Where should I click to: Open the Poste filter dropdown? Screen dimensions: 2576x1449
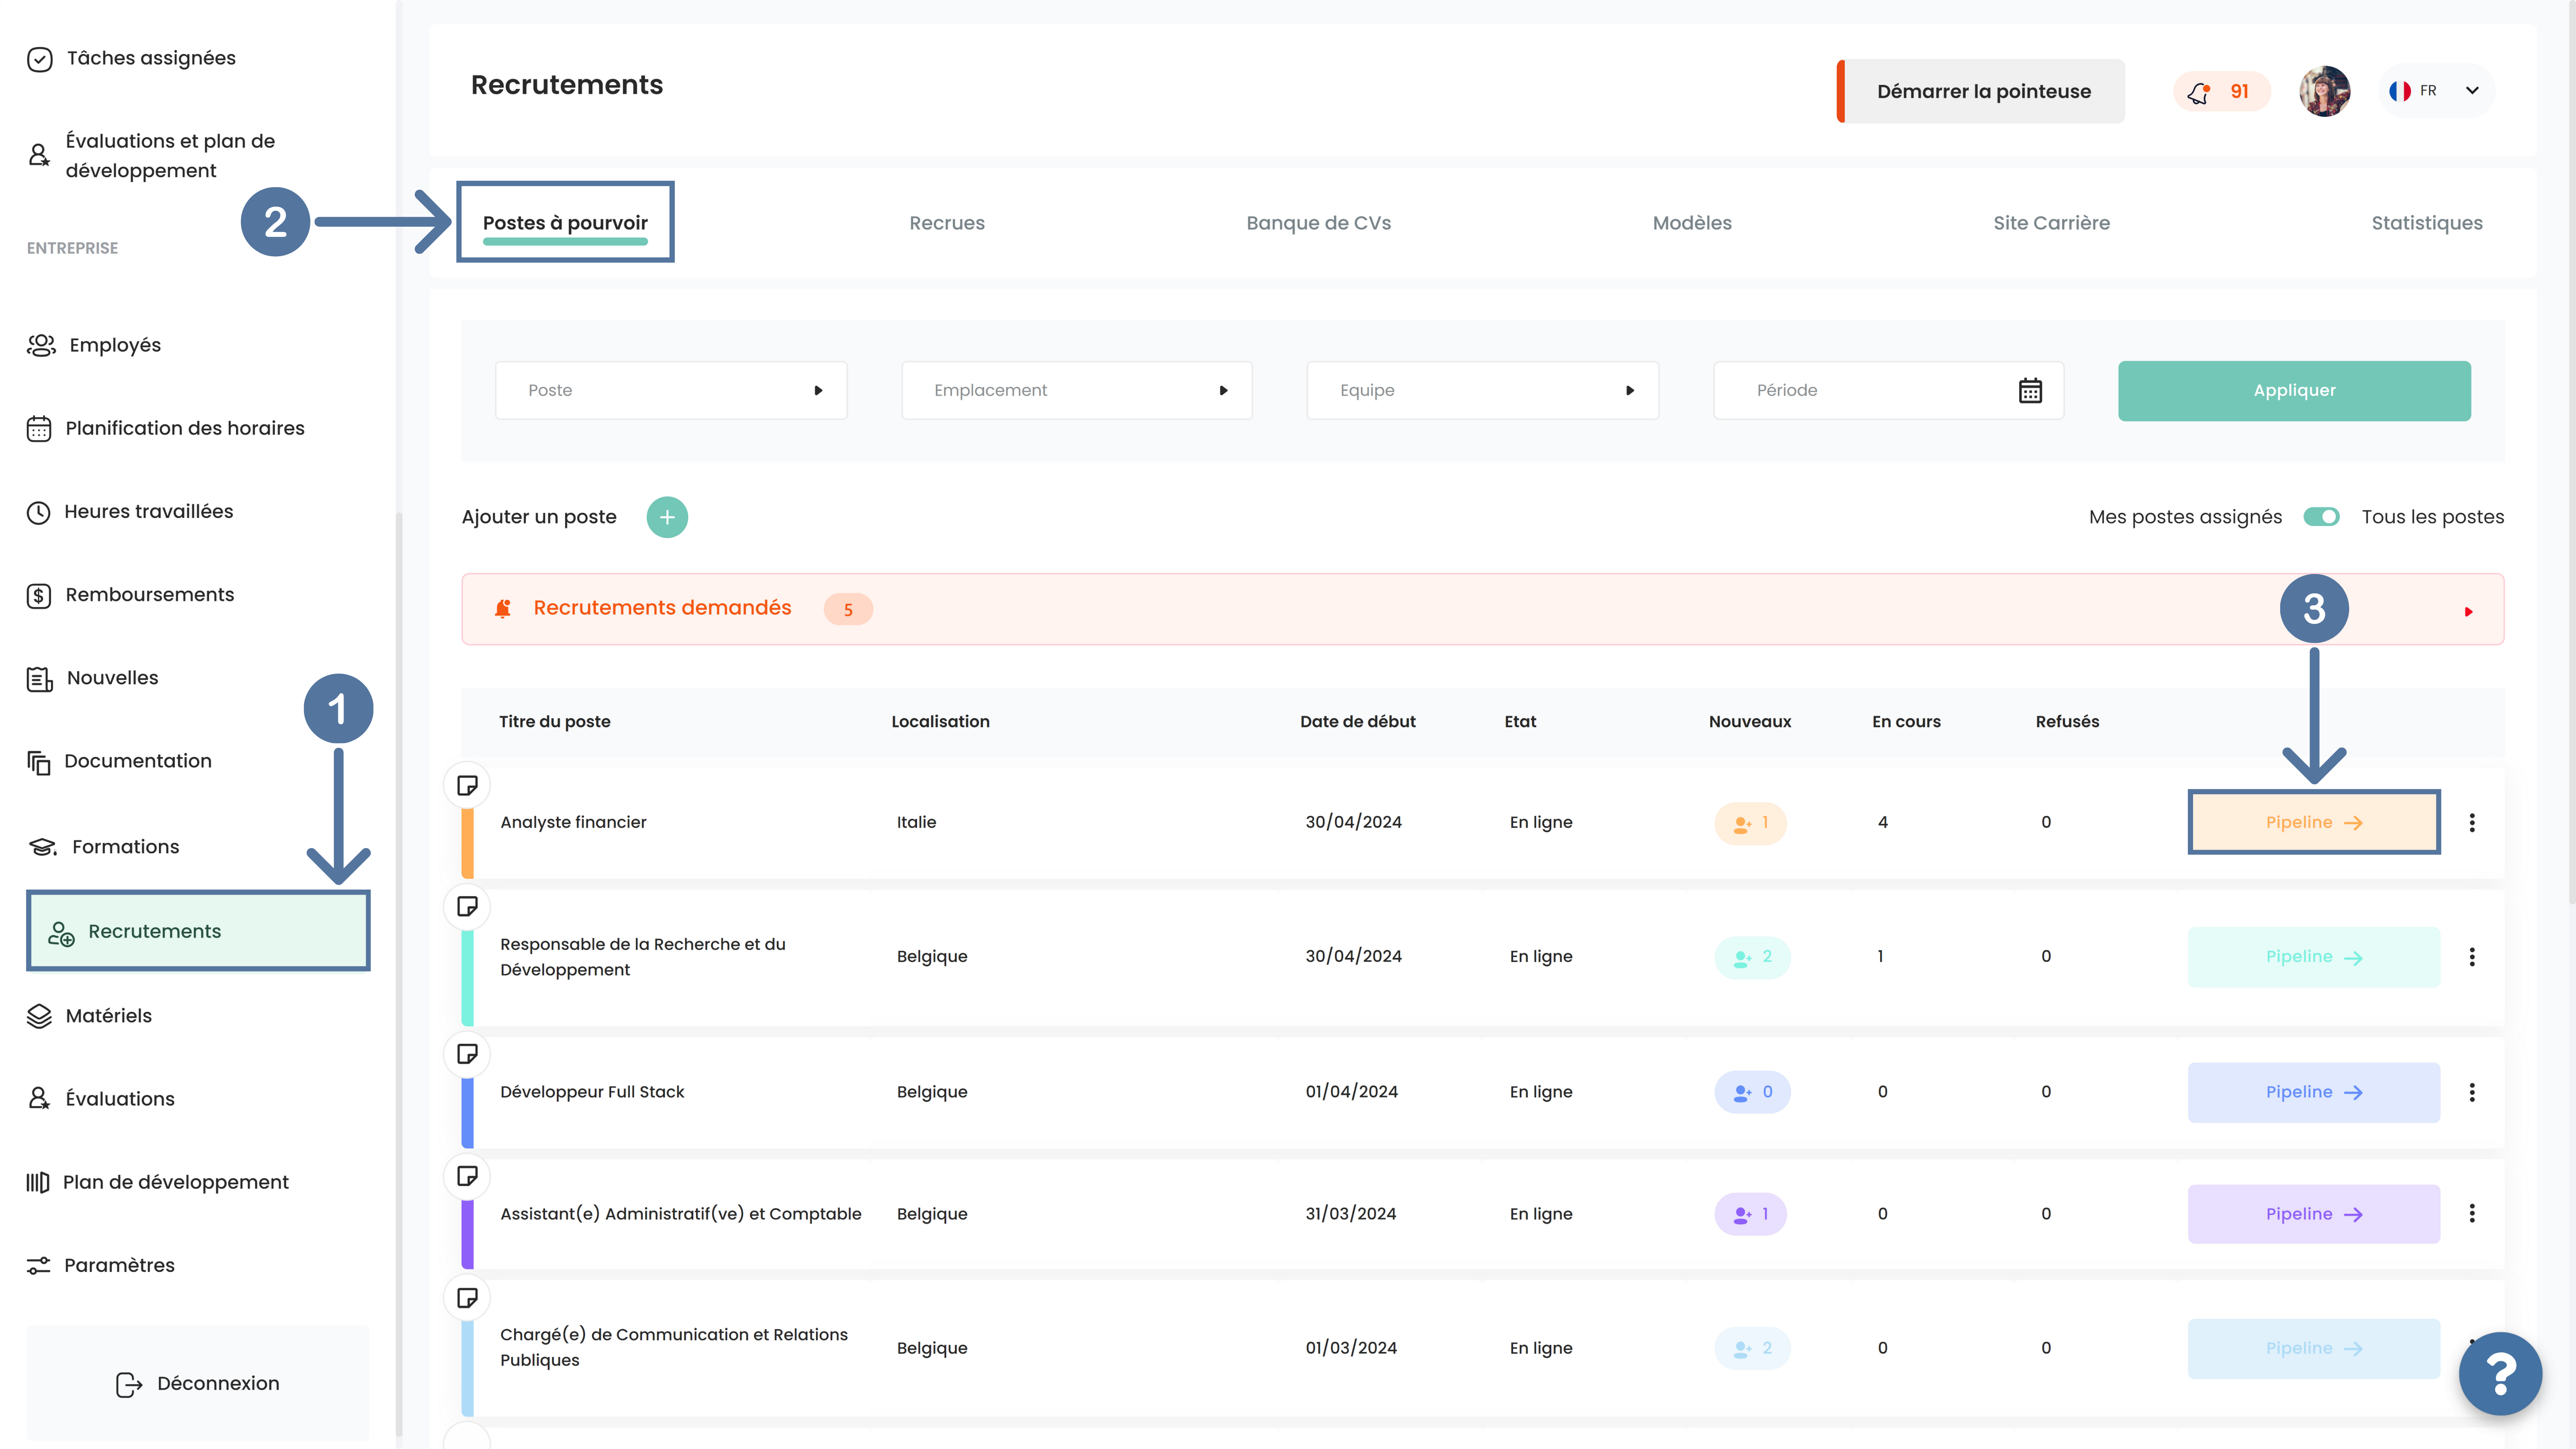(671, 391)
